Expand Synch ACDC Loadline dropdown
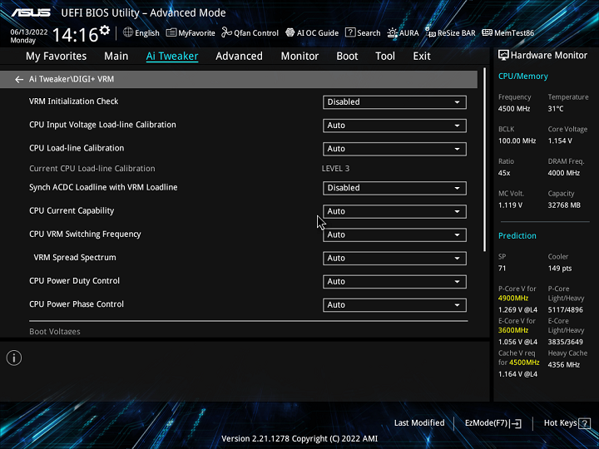 pyautogui.click(x=394, y=188)
